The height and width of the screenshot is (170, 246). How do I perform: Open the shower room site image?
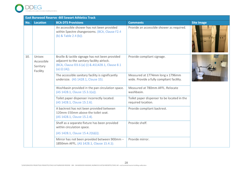tap(210, 39)
